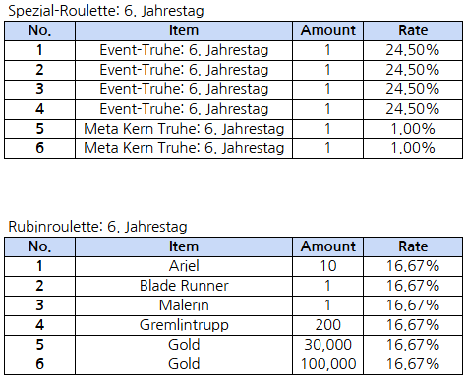
Task: Click the Blade Runner item cell
Action: [x=184, y=286]
